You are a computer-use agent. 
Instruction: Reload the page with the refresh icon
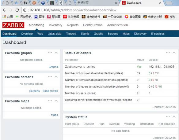[x=17, y=10]
